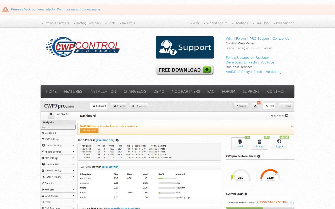Switch to the Dashboard tab
The image size is (335, 209).
point(99,106)
